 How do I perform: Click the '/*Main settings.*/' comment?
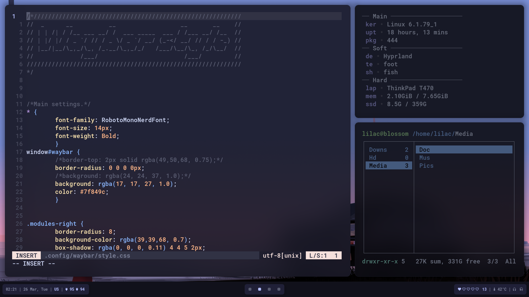point(58,104)
